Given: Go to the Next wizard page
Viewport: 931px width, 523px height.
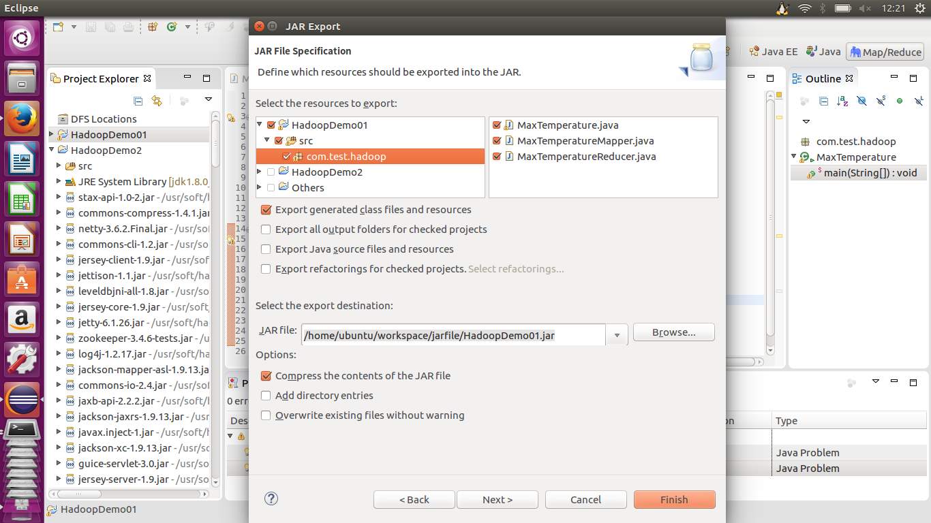Looking at the screenshot, I should point(498,500).
